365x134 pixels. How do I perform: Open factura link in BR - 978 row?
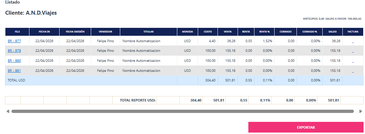[x=353, y=52]
